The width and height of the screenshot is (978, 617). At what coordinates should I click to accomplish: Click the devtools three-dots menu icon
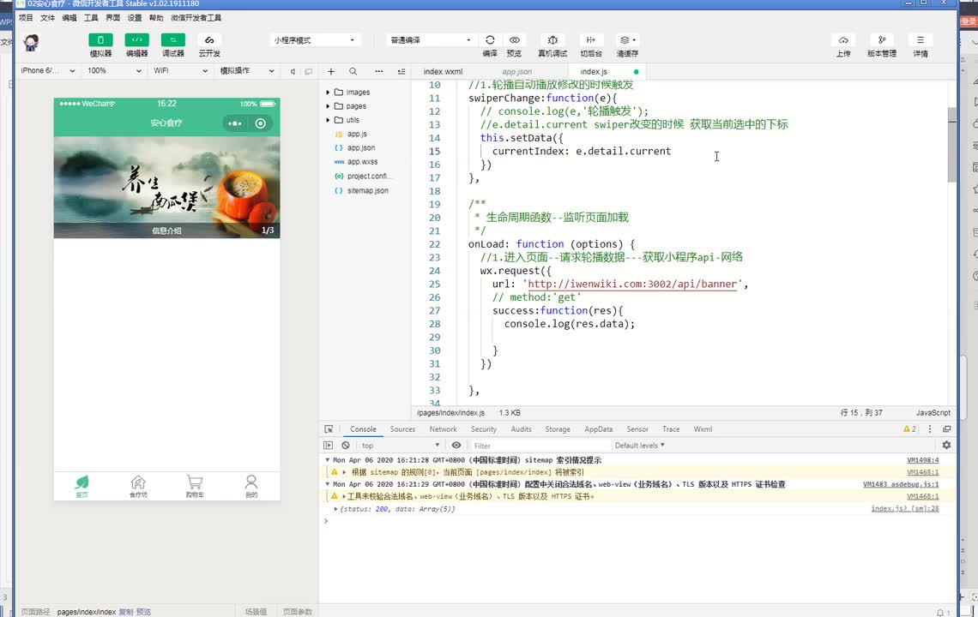[930, 429]
